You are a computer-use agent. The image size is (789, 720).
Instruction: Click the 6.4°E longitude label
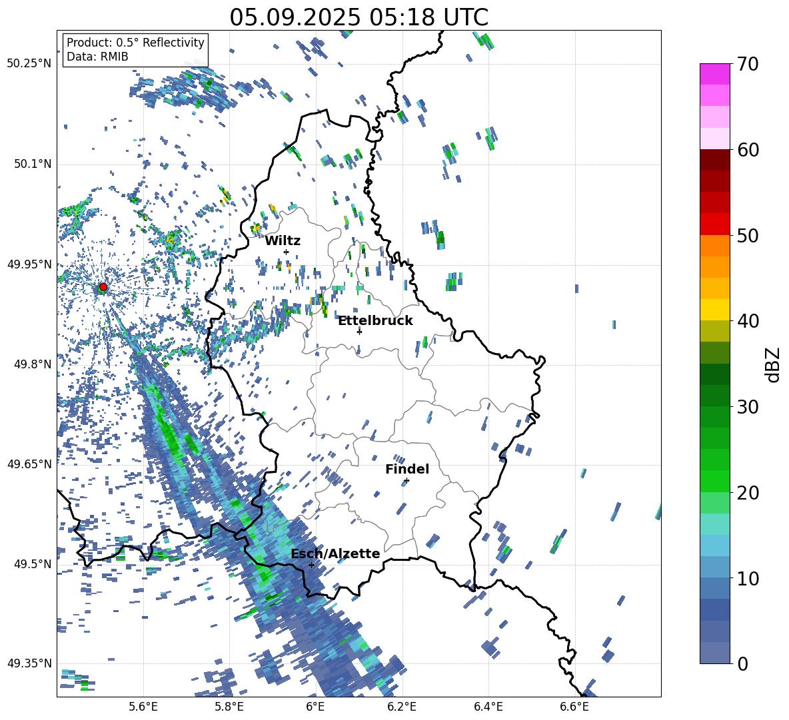(488, 707)
